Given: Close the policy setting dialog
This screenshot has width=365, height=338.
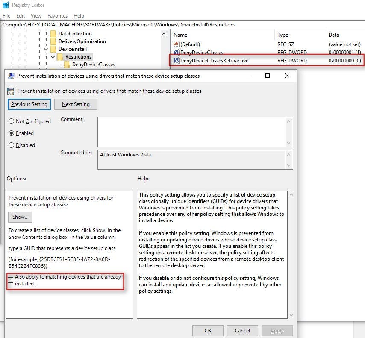Looking at the screenshot, I should coord(287,76).
